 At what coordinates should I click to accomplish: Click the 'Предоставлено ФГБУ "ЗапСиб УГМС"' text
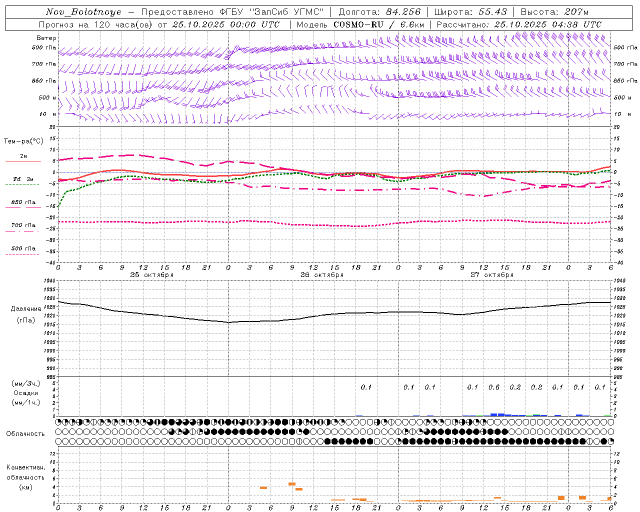coord(232,12)
